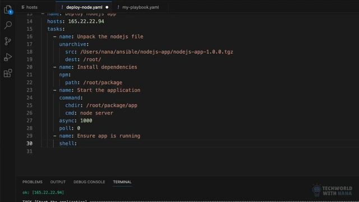Place cursor after 'shell:' on line 30
Image resolution: width=359 pixels, height=202 pixels.
point(77,144)
